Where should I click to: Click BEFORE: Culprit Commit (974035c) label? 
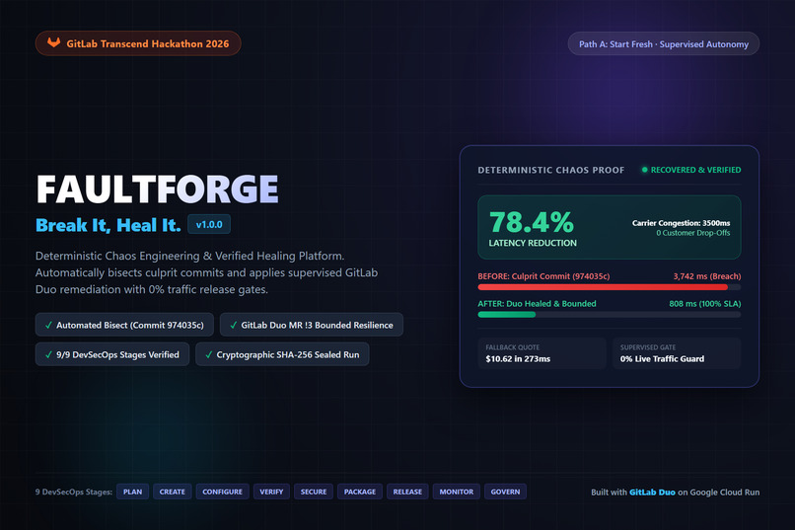543,276
